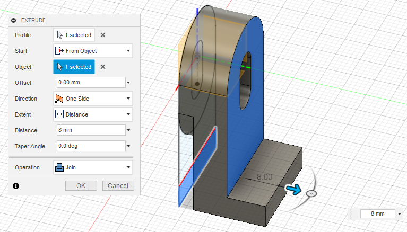Clear the Profile selection with X
The image size is (407, 232).
pos(103,35)
